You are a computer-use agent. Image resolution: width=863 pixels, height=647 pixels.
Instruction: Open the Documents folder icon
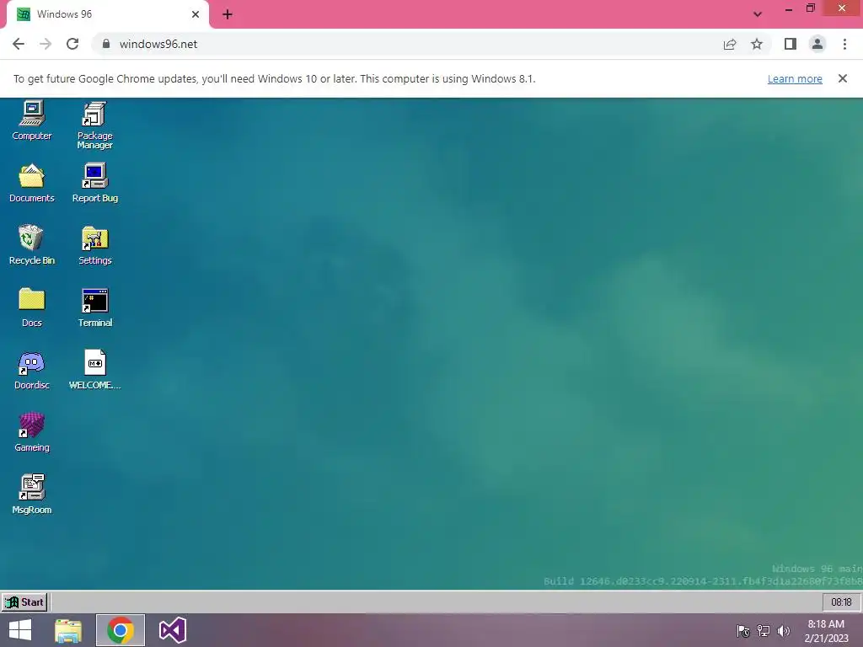[x=31, y=183]
